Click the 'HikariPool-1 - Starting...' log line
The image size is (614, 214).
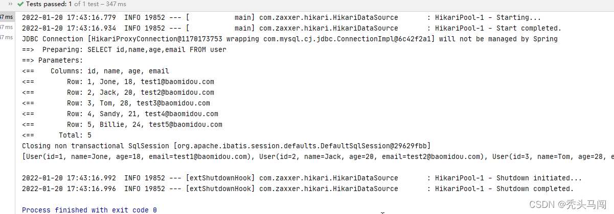click(282, 17)
